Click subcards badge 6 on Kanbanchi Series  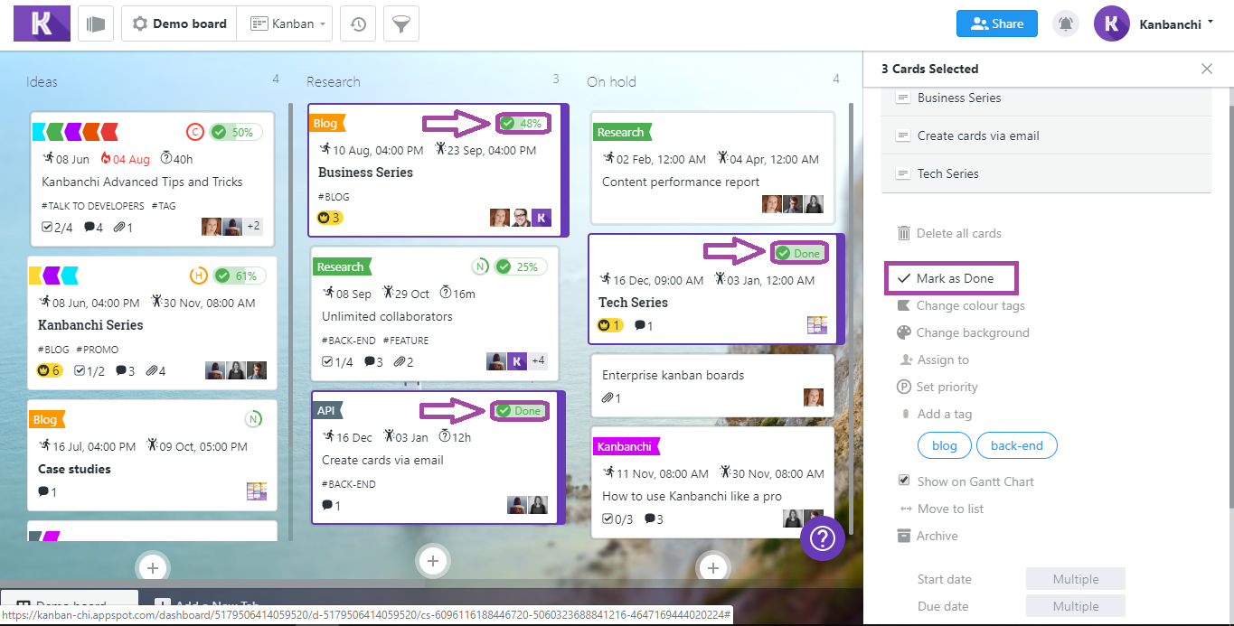[49, 370]
